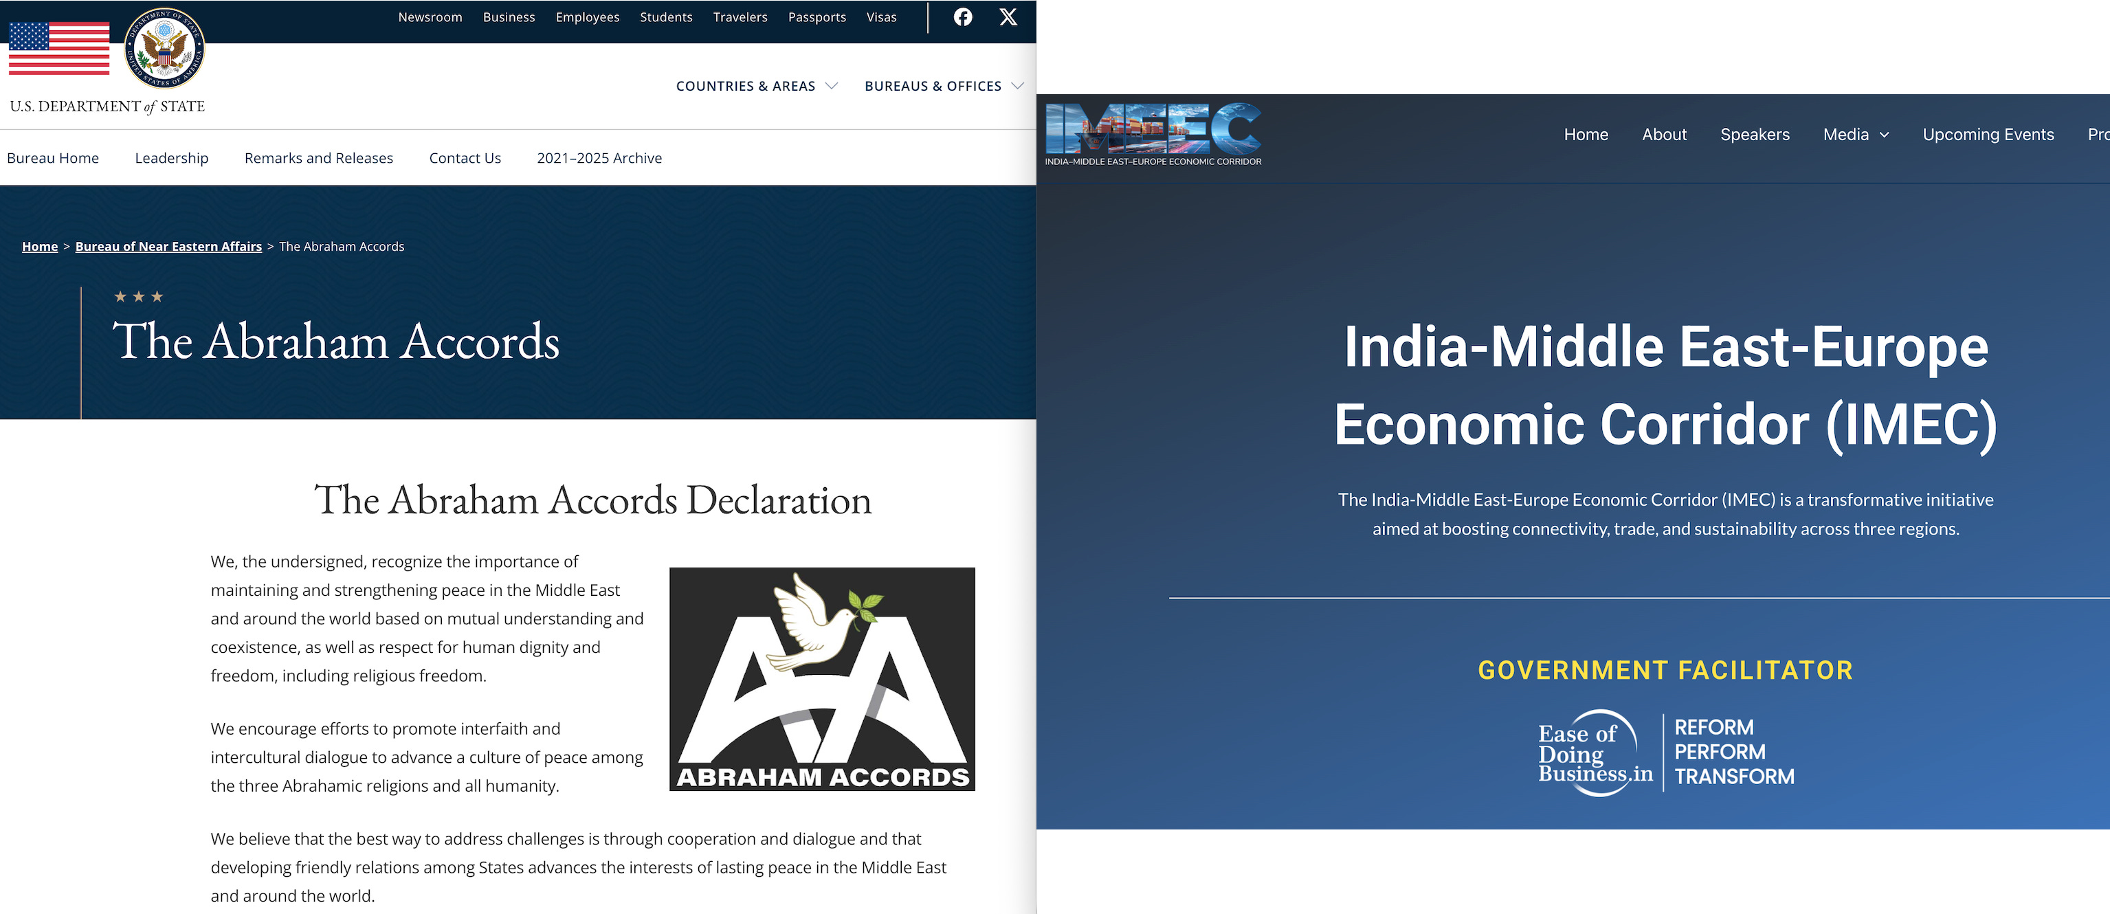Viewport: 2110px width, 914px height.
Task: Open the Speakers page on IMEC site
Action: (1755, 134)
